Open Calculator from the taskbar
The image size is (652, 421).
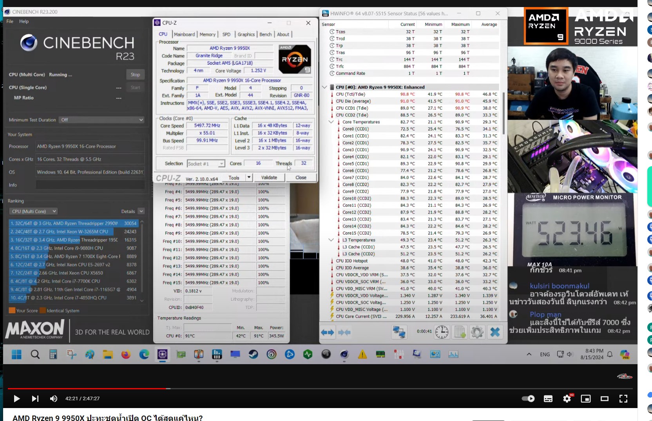53,354
